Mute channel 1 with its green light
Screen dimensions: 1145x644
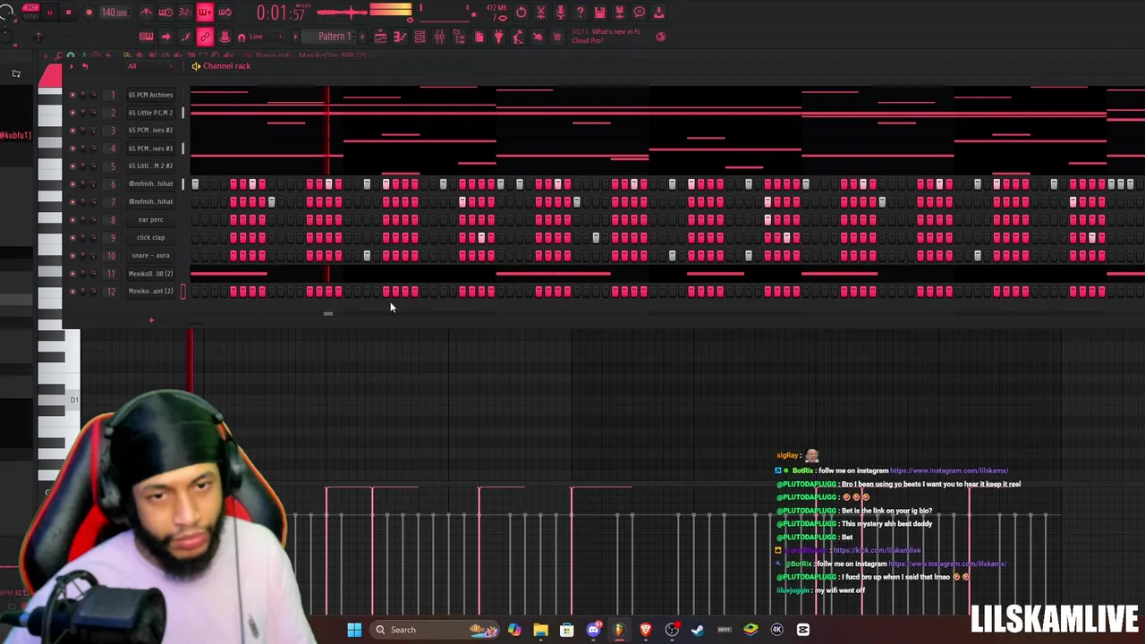pos(72,95)
